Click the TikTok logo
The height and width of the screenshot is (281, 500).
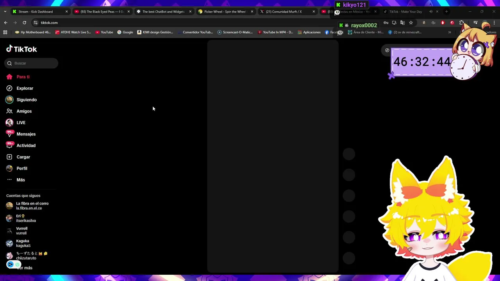[21, 49]
